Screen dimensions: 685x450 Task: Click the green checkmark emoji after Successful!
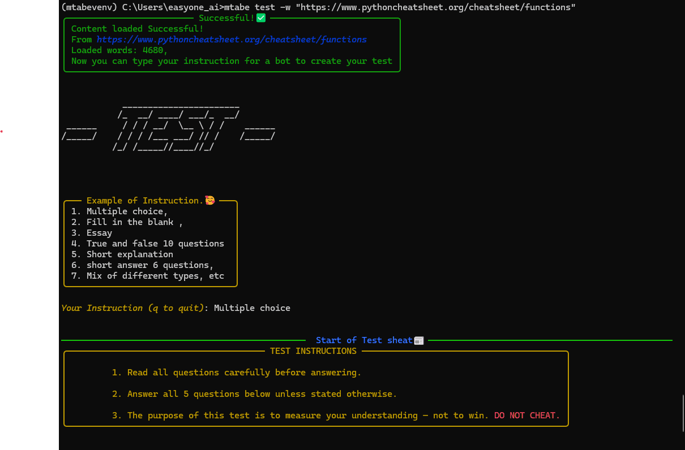click(x=261, y=18)
